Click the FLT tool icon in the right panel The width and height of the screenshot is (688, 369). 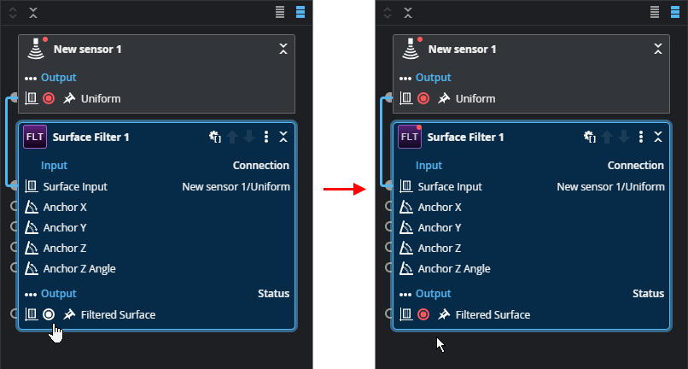click(410, 137)
